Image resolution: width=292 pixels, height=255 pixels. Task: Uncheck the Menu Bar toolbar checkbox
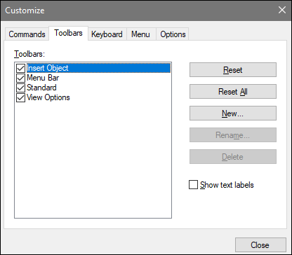coord(21,78)
